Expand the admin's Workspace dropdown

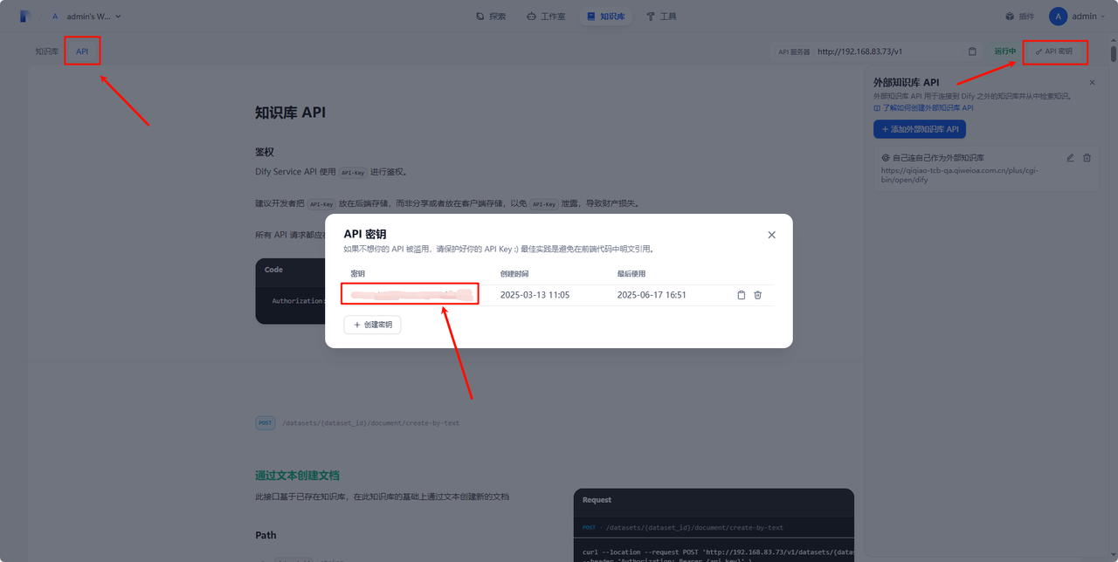86,17
